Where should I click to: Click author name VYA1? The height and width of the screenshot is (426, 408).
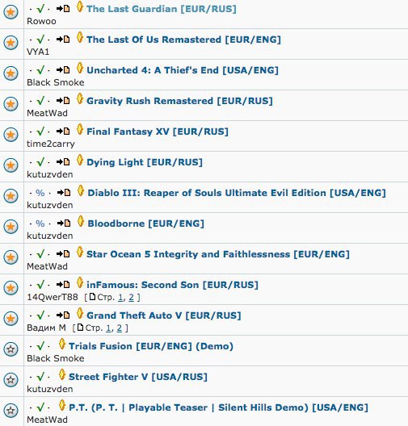(38, 52)
